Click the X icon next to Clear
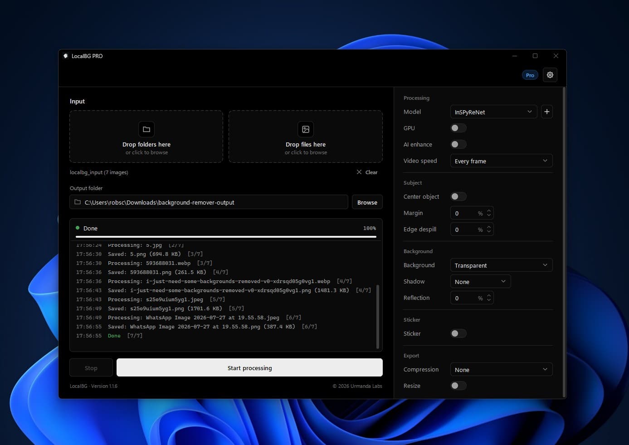The height and width of the screenshot is (445, 629). pos(359,172)
